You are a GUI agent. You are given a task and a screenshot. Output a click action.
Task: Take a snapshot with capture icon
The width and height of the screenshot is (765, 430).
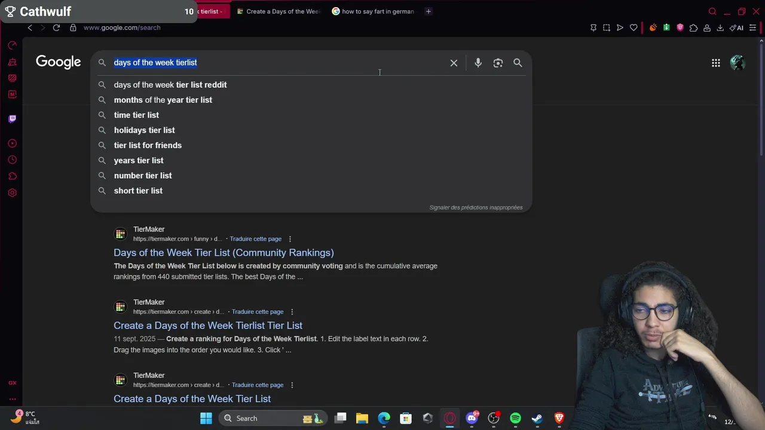pos(607,27)
